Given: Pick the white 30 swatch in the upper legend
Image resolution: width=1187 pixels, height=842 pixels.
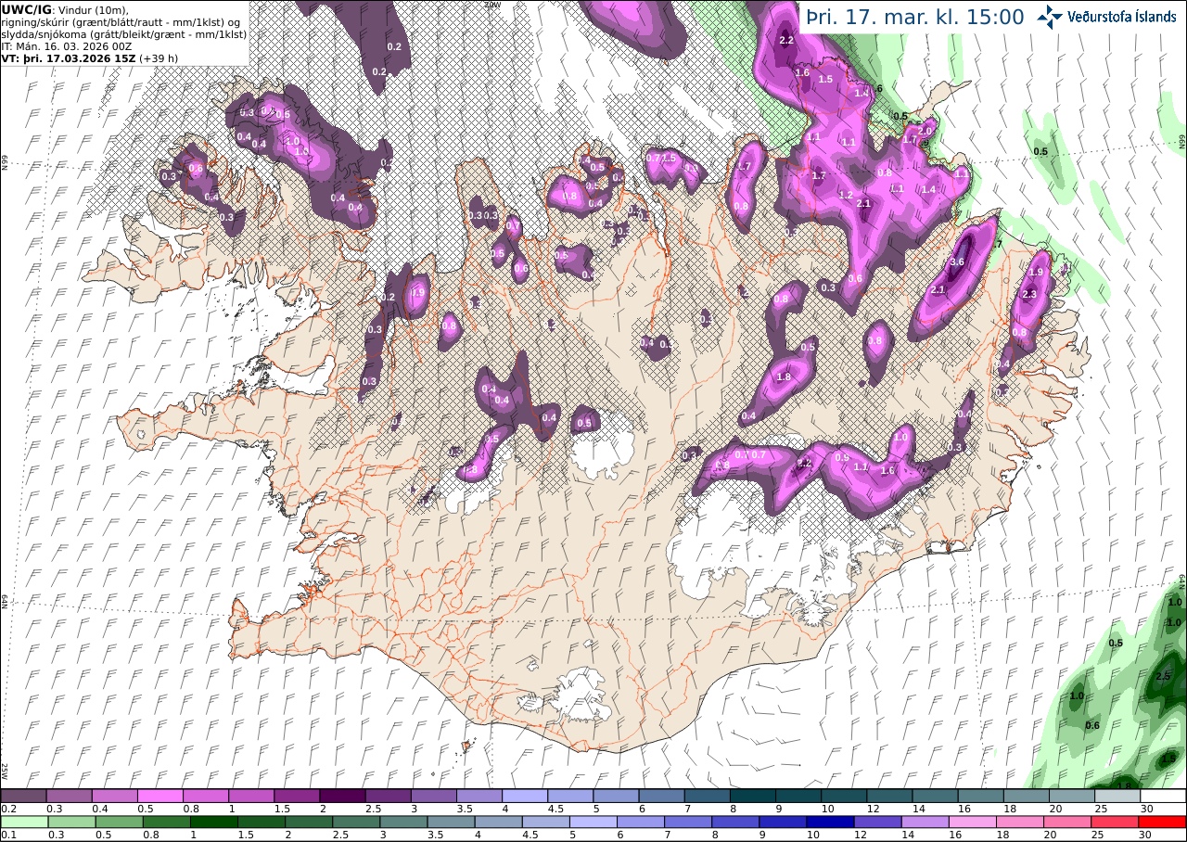Looking at the screenshot, I should pyautogui.click(x=1164, y=796).
